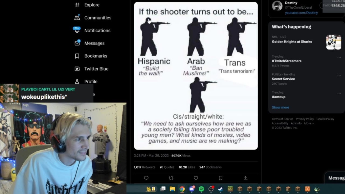Open more options for #anteup trend
Screen dimensions: 345x194
(x=339, y=93)
